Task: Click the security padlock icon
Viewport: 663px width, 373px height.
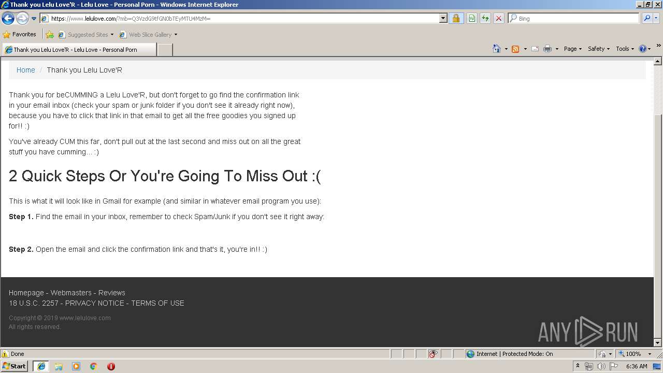Action: pos(456,18)
